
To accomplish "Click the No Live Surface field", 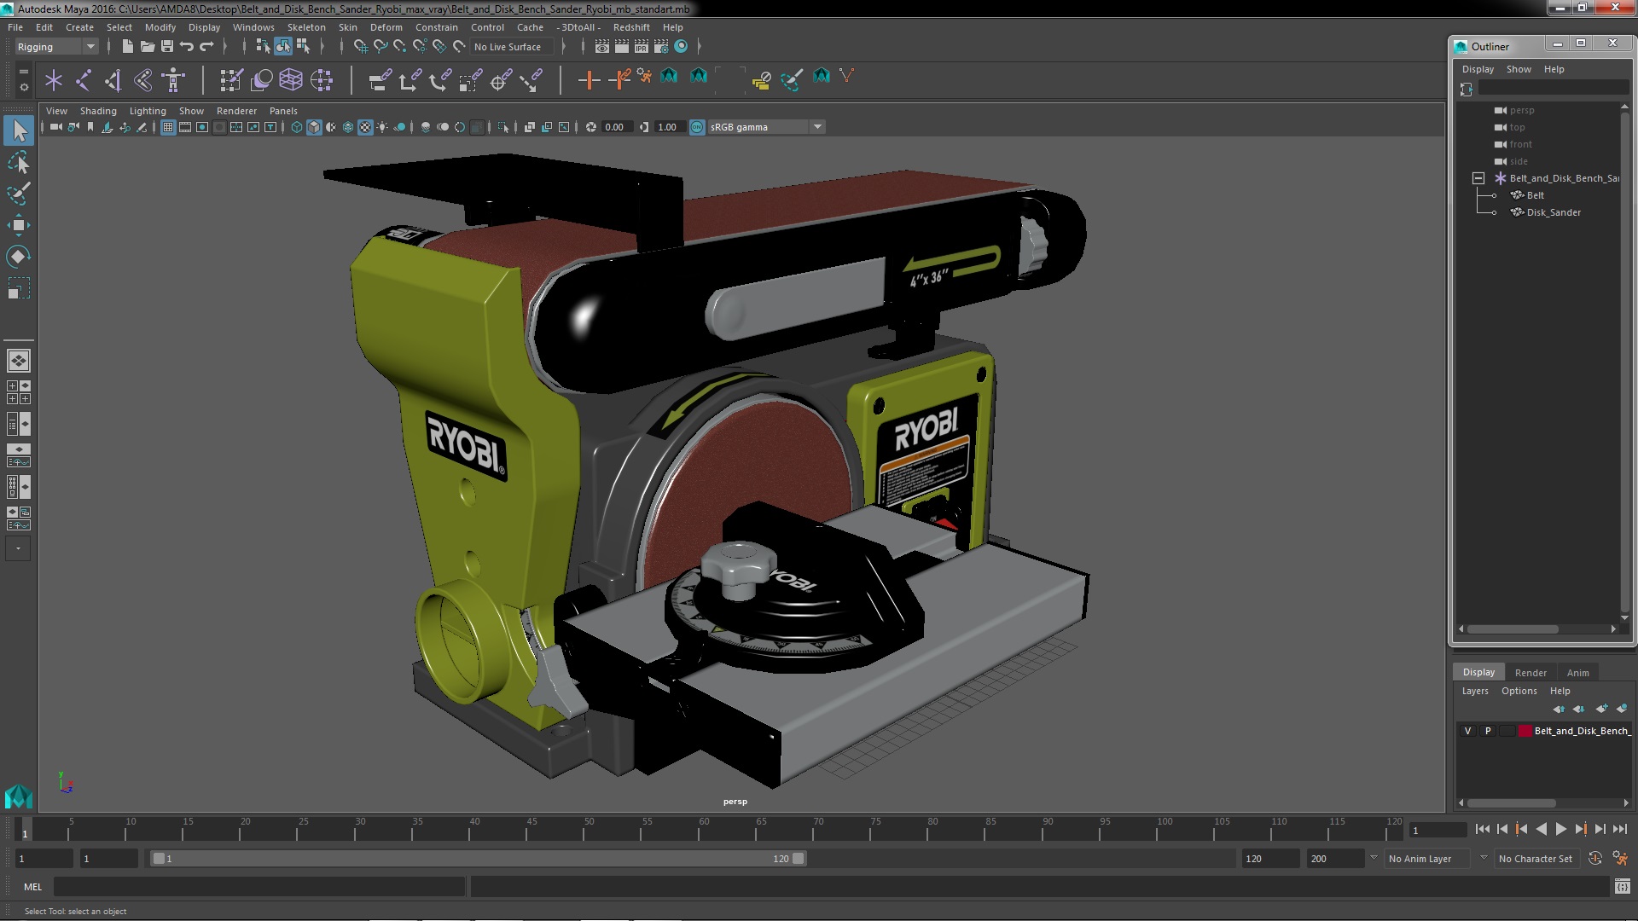I will [512, 47].
